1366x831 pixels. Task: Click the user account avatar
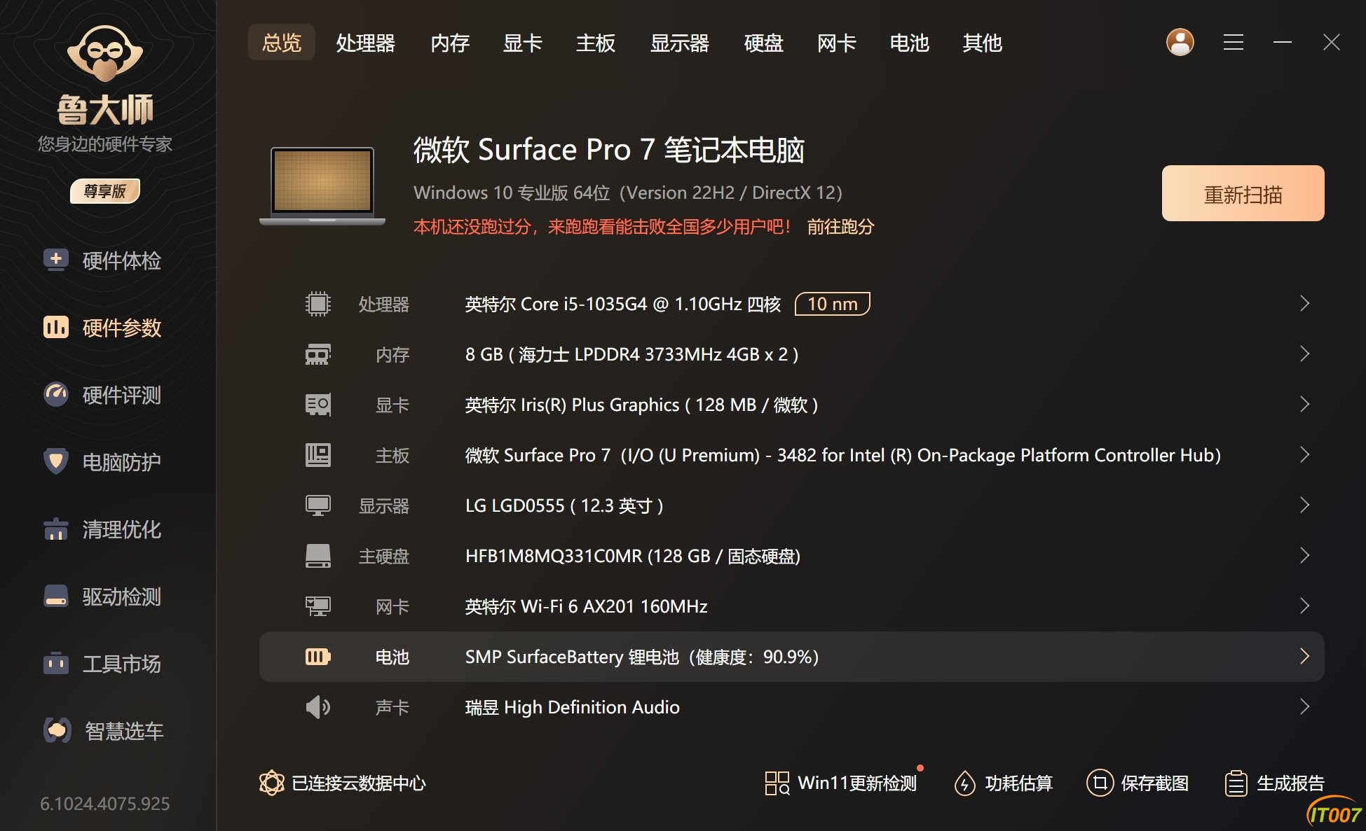tap(1180, 42)
